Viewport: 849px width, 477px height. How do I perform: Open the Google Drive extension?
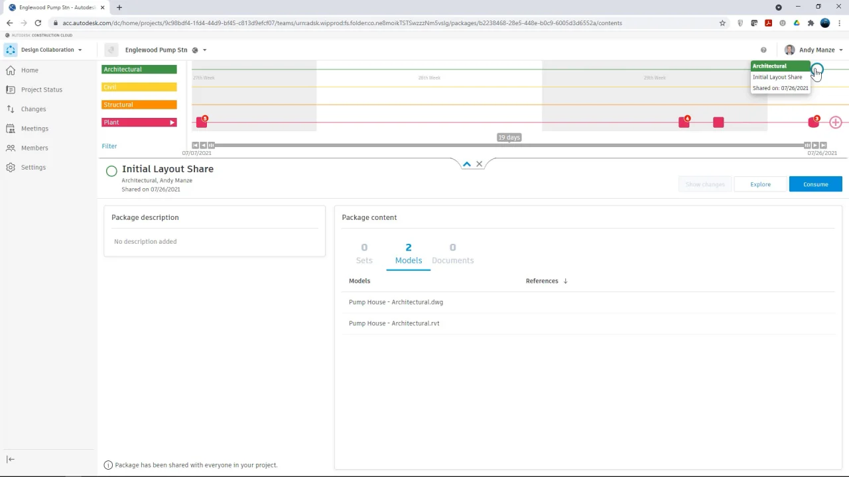[797, 23]
